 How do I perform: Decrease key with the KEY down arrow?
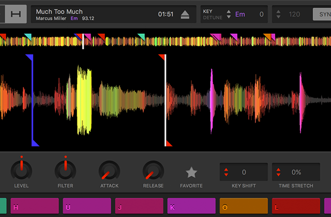pos(229,17)
